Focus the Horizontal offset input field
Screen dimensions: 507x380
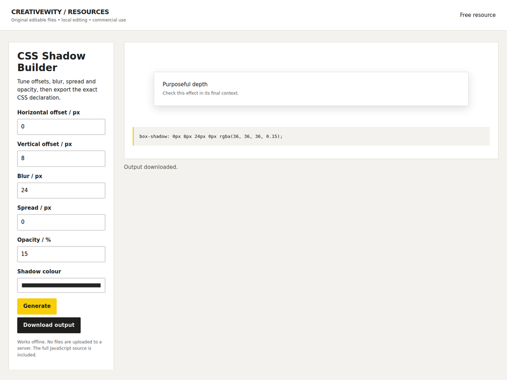coord(61,127)
